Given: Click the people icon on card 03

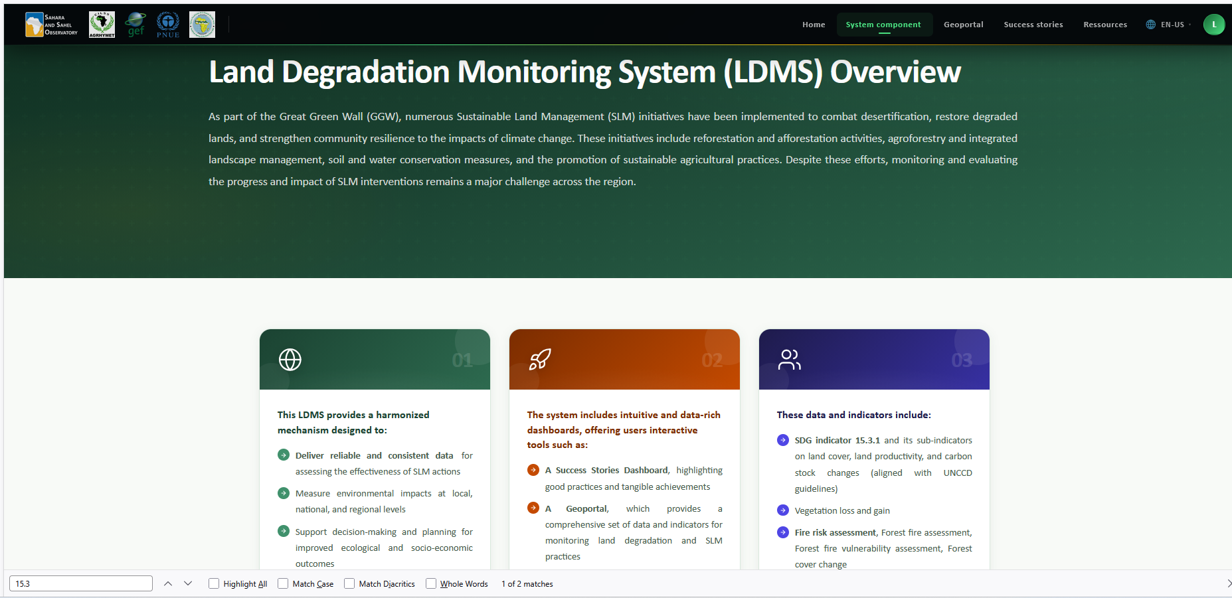Looking at the screenshot, I should pos(789,360).
